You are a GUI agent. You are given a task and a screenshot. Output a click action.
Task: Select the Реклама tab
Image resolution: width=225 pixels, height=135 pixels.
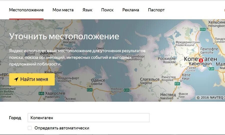pos(131,10)
